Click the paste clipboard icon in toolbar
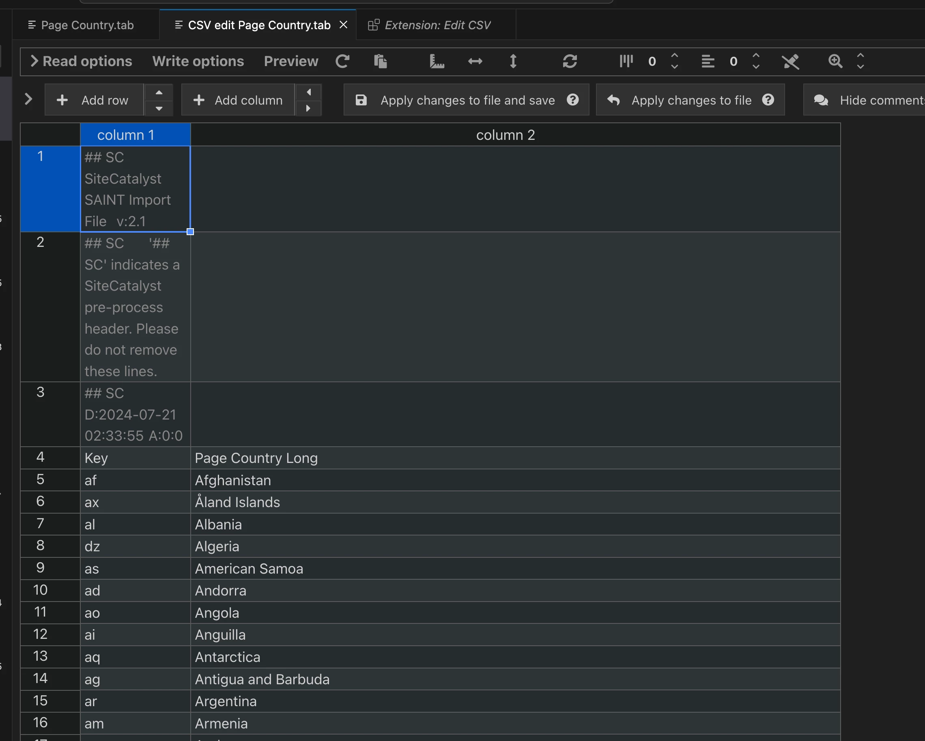 point(380,61)
